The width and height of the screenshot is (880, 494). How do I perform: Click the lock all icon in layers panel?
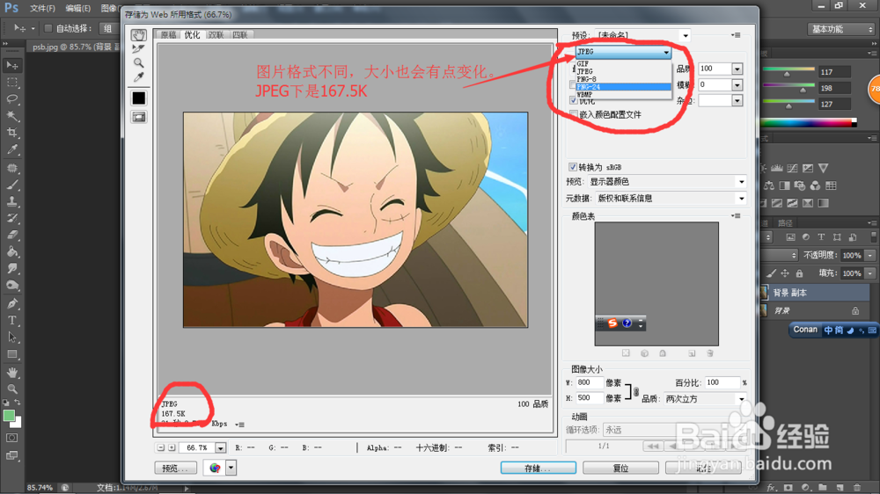pos(799,273)
